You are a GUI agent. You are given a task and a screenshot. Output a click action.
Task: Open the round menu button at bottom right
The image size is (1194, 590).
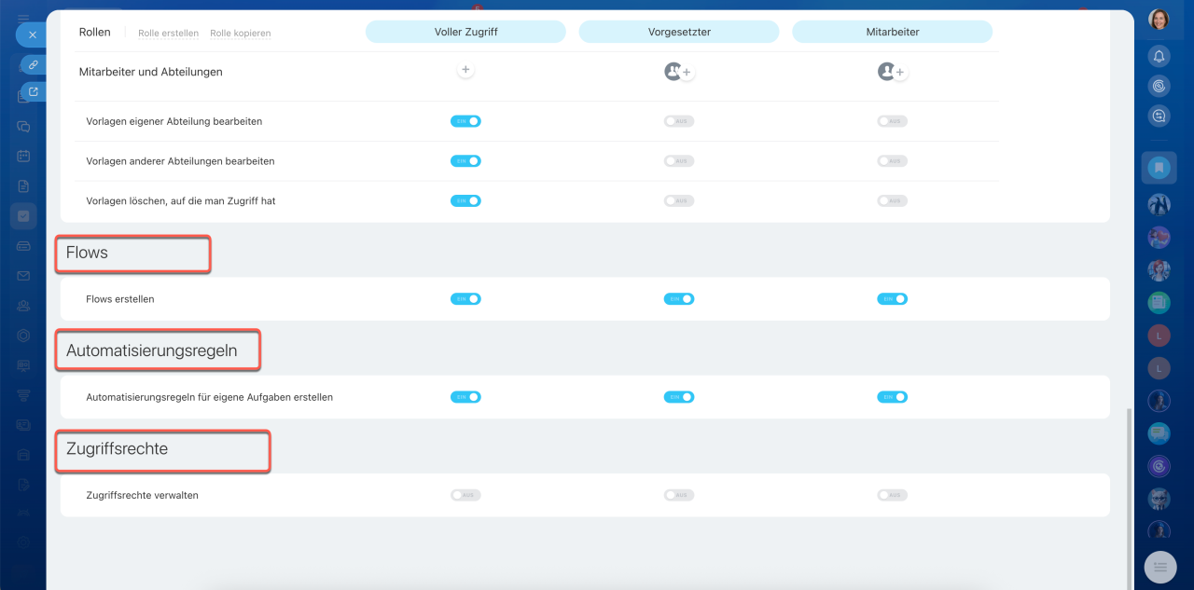1160,566
